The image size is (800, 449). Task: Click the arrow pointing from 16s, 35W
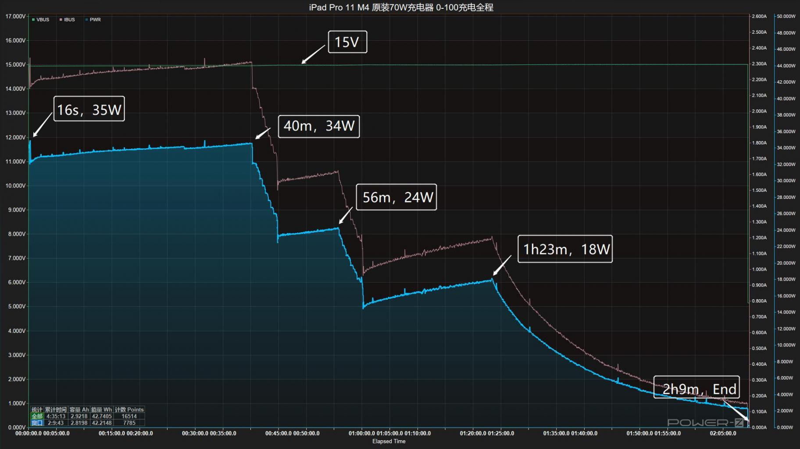(x=42, y=125)
